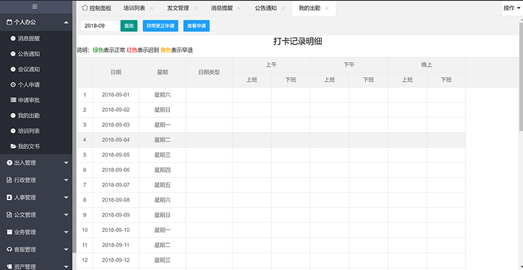Close the 我的出勤 tab
523x270 pixels.
(x=327, y=8)
